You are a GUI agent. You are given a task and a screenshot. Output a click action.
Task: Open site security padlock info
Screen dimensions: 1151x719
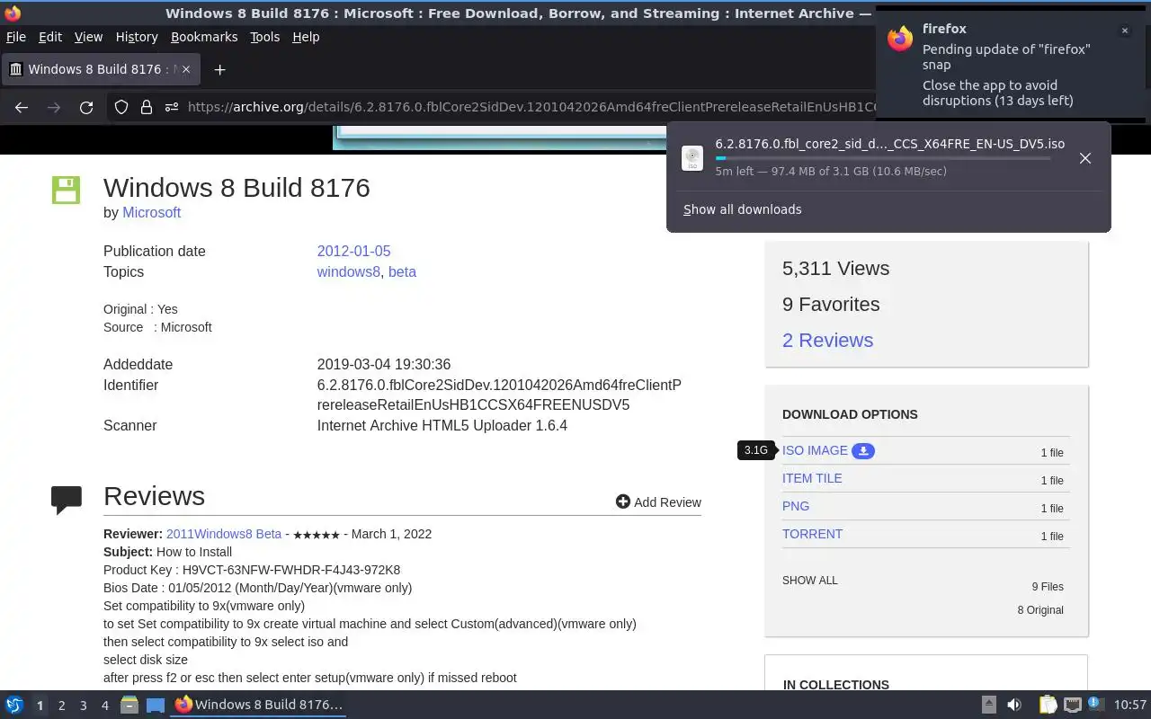tap(146, 107)
